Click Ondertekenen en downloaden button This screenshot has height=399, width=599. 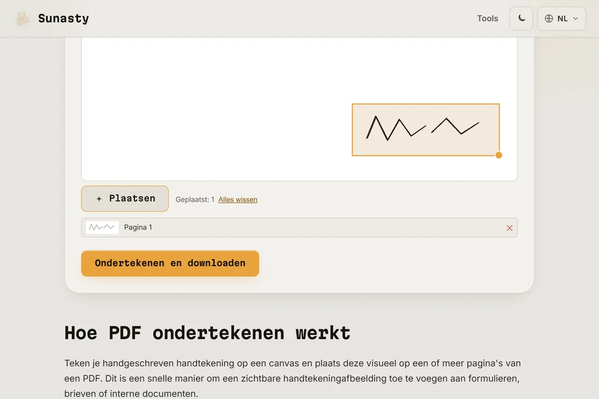(170, 263)
